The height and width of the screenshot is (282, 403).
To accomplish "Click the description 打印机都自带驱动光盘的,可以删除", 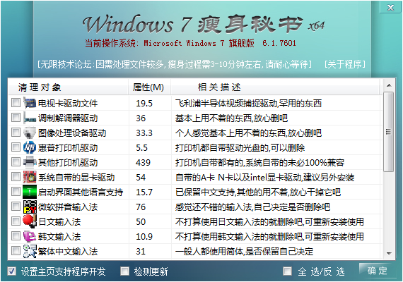I will tap(240, 148).
